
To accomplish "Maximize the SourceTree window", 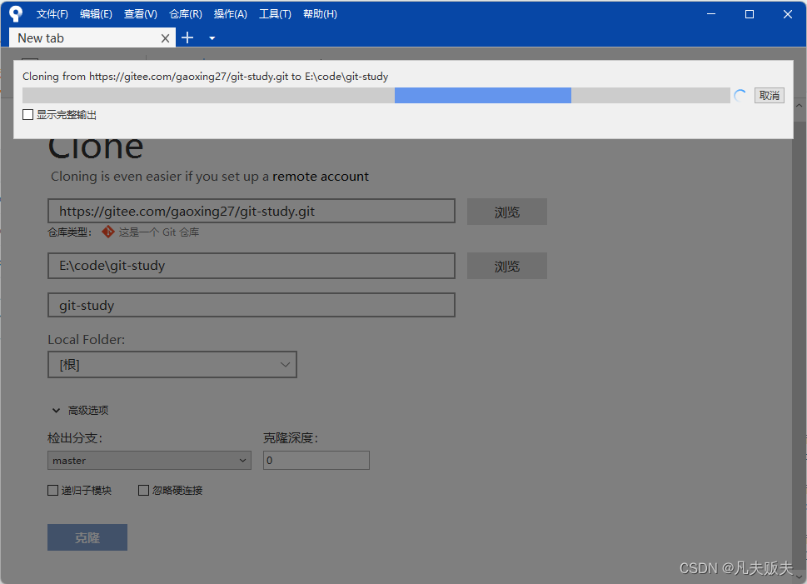I will (x=750, y=14).
